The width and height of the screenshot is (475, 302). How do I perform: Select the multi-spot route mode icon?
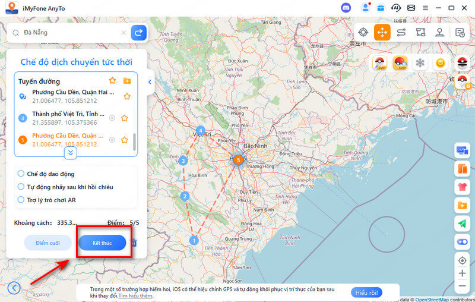click(x=420, y=32)
